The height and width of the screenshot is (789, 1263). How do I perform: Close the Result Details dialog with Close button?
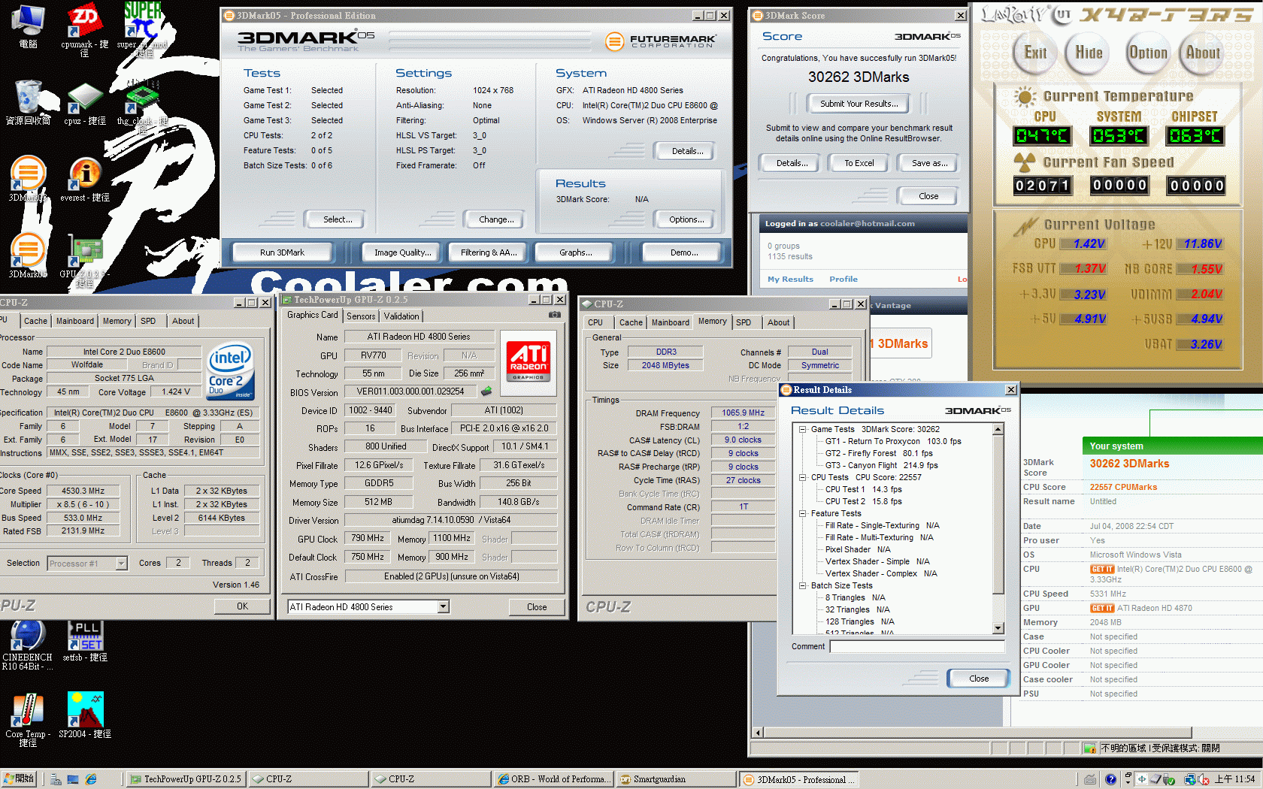pyautogui.click(x=979, y=679)
